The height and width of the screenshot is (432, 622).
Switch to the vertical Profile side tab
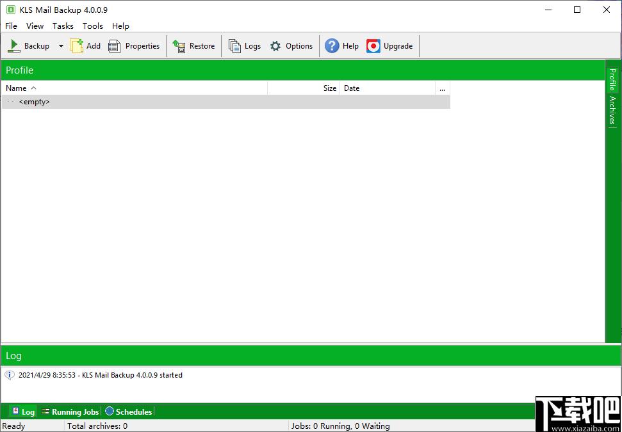click(613, 79)
